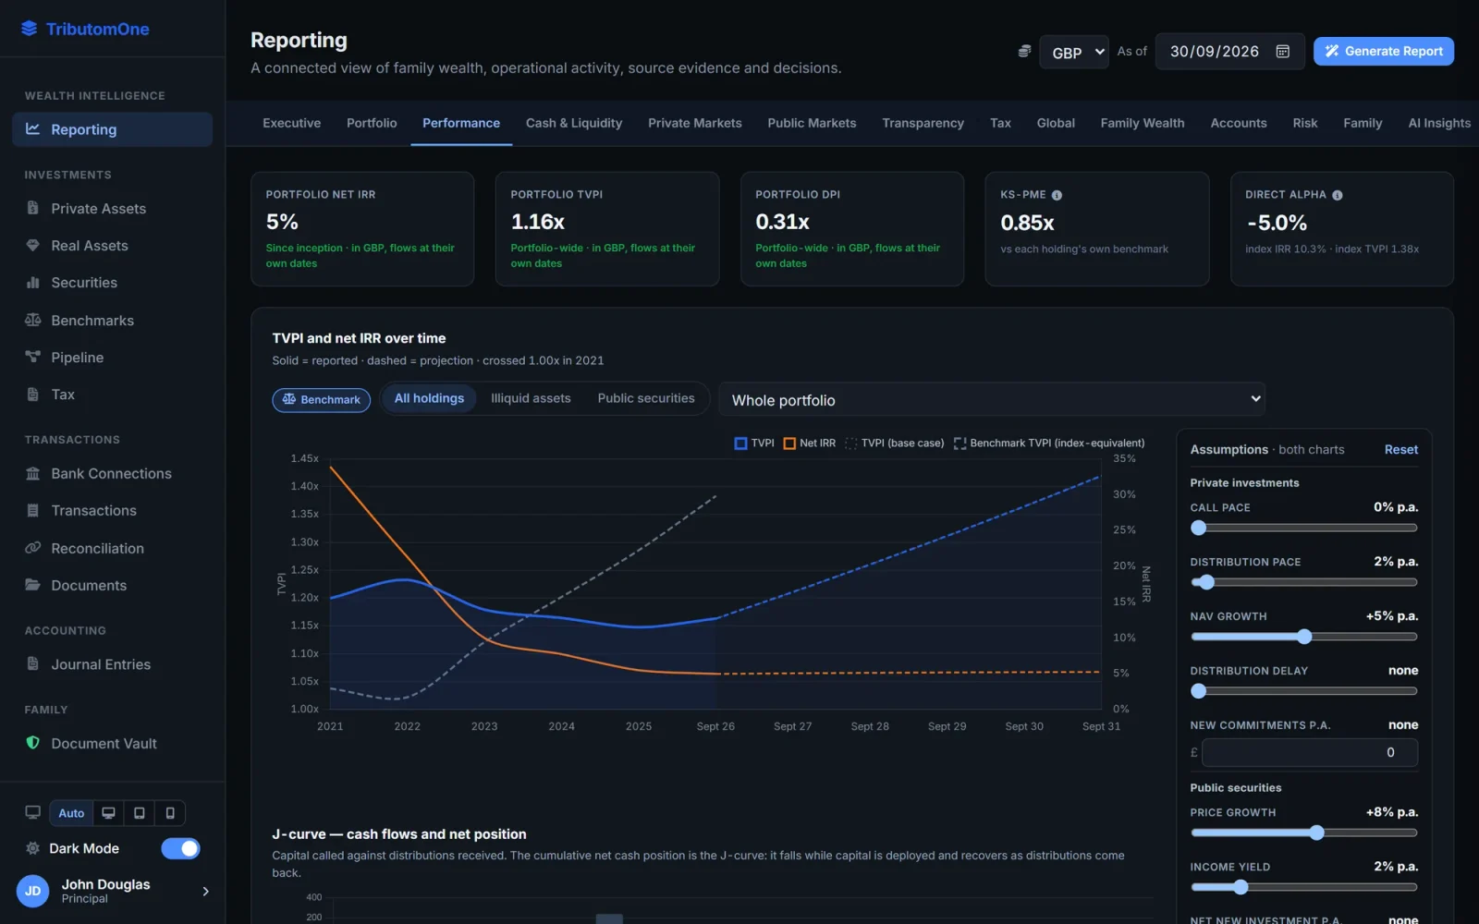
Task: Select tablet viewport icon
Action: 140,813
